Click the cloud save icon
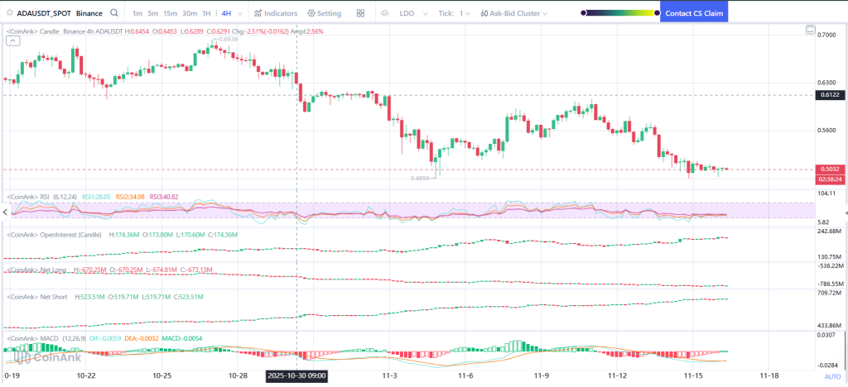848x387 pixels. coord(384,14)
